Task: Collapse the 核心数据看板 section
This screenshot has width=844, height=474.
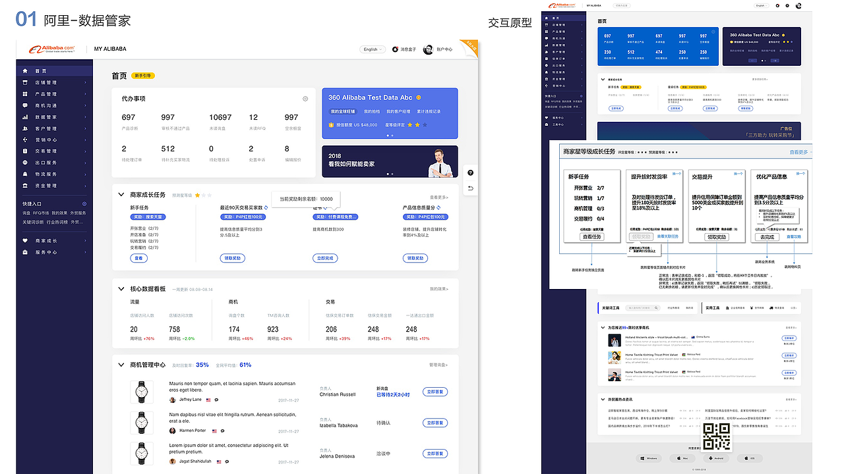Action: click(x=121, y=289)
